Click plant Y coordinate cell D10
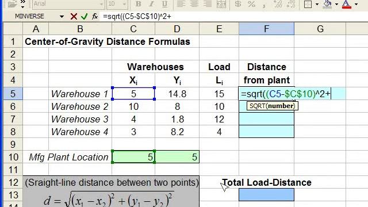Screen dimensions: 368x207 point(177,157)
